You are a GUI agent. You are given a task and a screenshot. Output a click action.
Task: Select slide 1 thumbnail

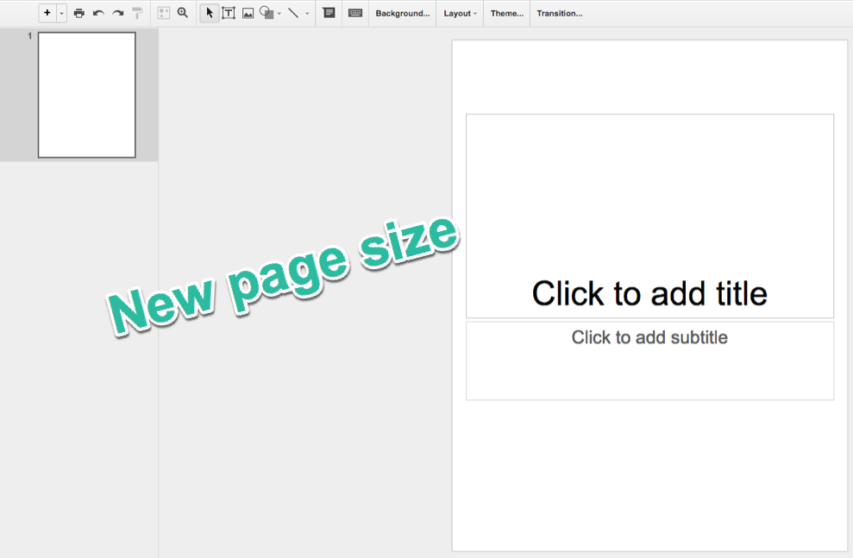click(86, 95)
